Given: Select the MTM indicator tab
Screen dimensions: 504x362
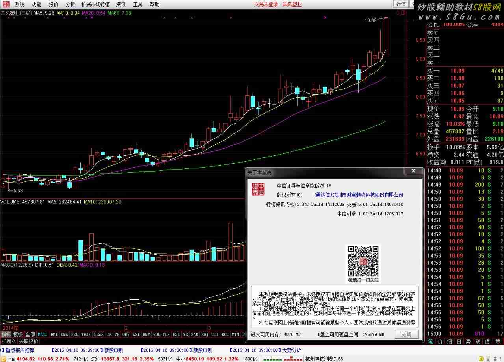Looking at the screenshot, I should pyautogui.click(x=235, y=334).
